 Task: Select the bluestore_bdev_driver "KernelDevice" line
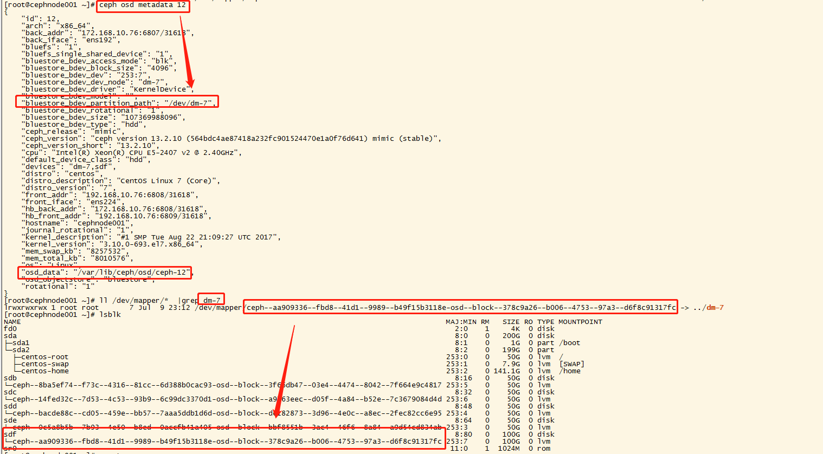[x=108, y=89]
